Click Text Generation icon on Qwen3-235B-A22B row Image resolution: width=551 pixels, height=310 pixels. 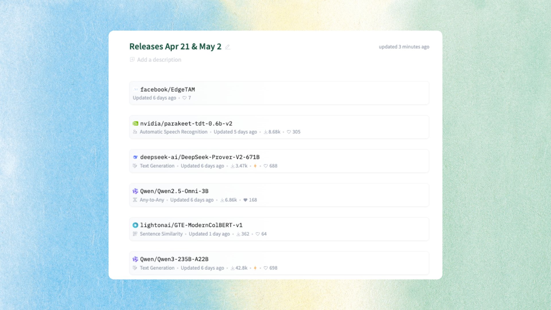pyautogui.click(x=135, y=268)
